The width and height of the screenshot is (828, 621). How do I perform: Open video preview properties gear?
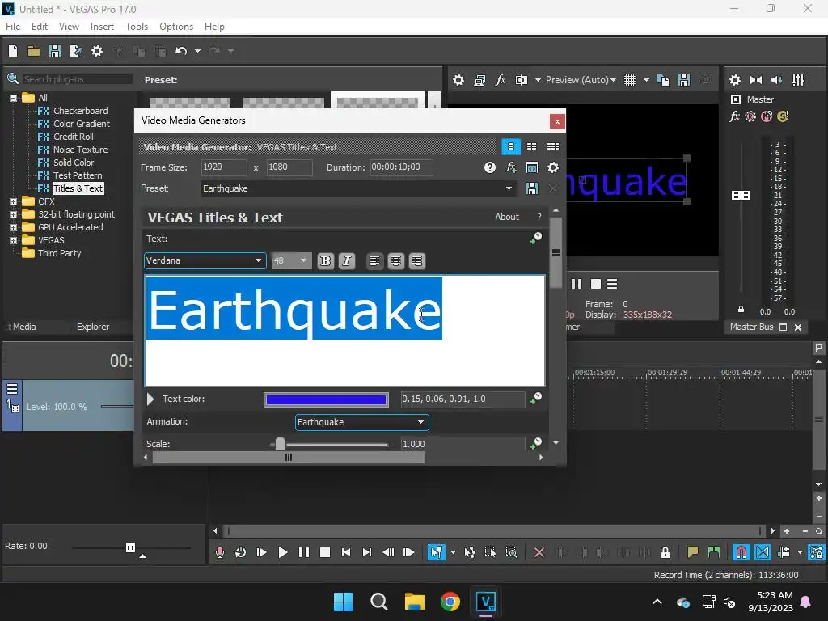pyautogui.click(x=458, y=80)
